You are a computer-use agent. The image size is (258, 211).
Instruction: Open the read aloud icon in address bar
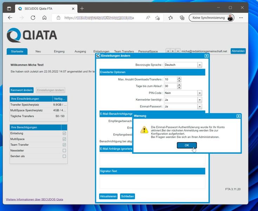pyautogui.click(x=148, y=18)
